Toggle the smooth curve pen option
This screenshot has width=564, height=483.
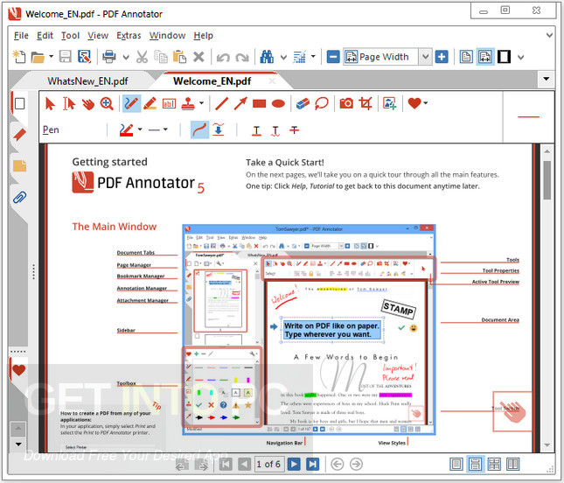(x=199, y=129)
